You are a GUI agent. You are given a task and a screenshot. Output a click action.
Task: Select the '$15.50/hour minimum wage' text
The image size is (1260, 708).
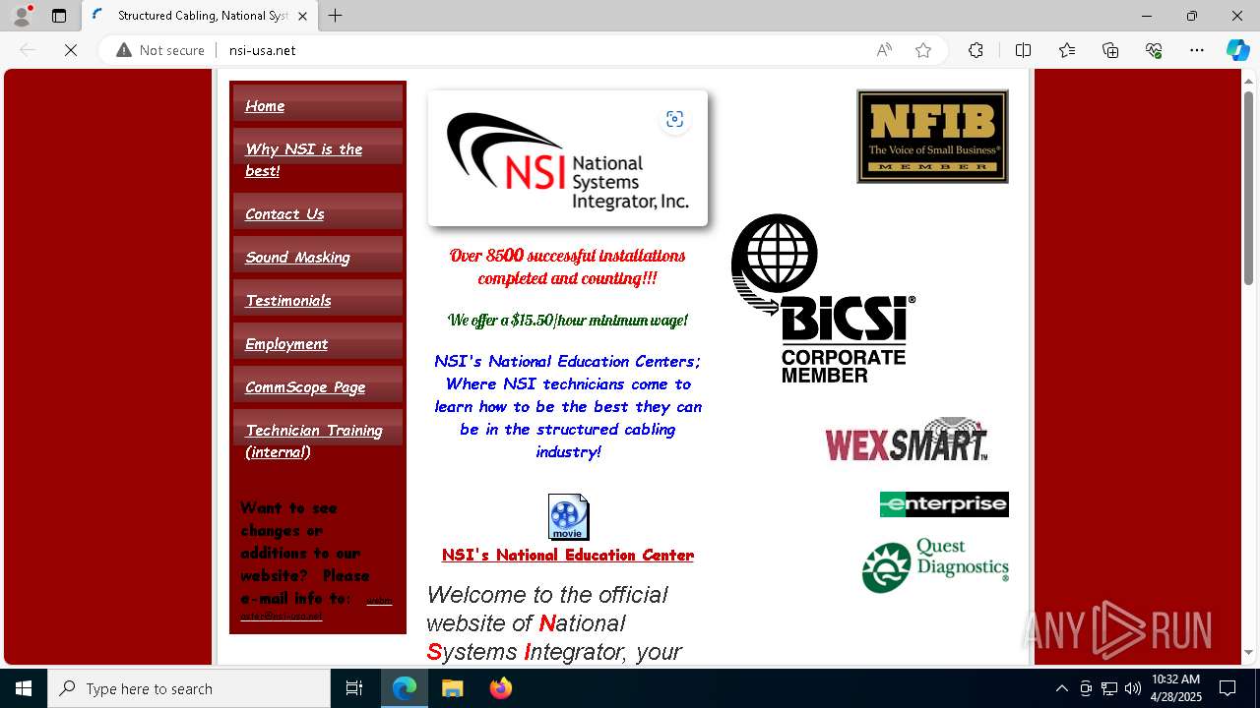coord(599,321)
